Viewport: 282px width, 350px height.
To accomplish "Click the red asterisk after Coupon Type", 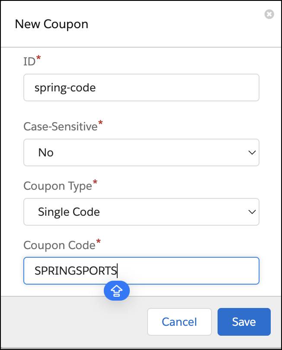I will (x=95, y=184).
